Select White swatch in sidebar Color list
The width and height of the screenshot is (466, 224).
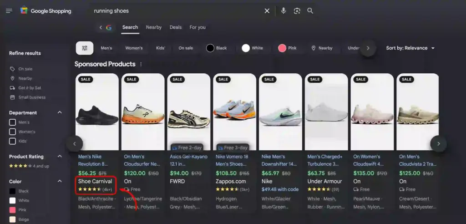coord(12,200)
